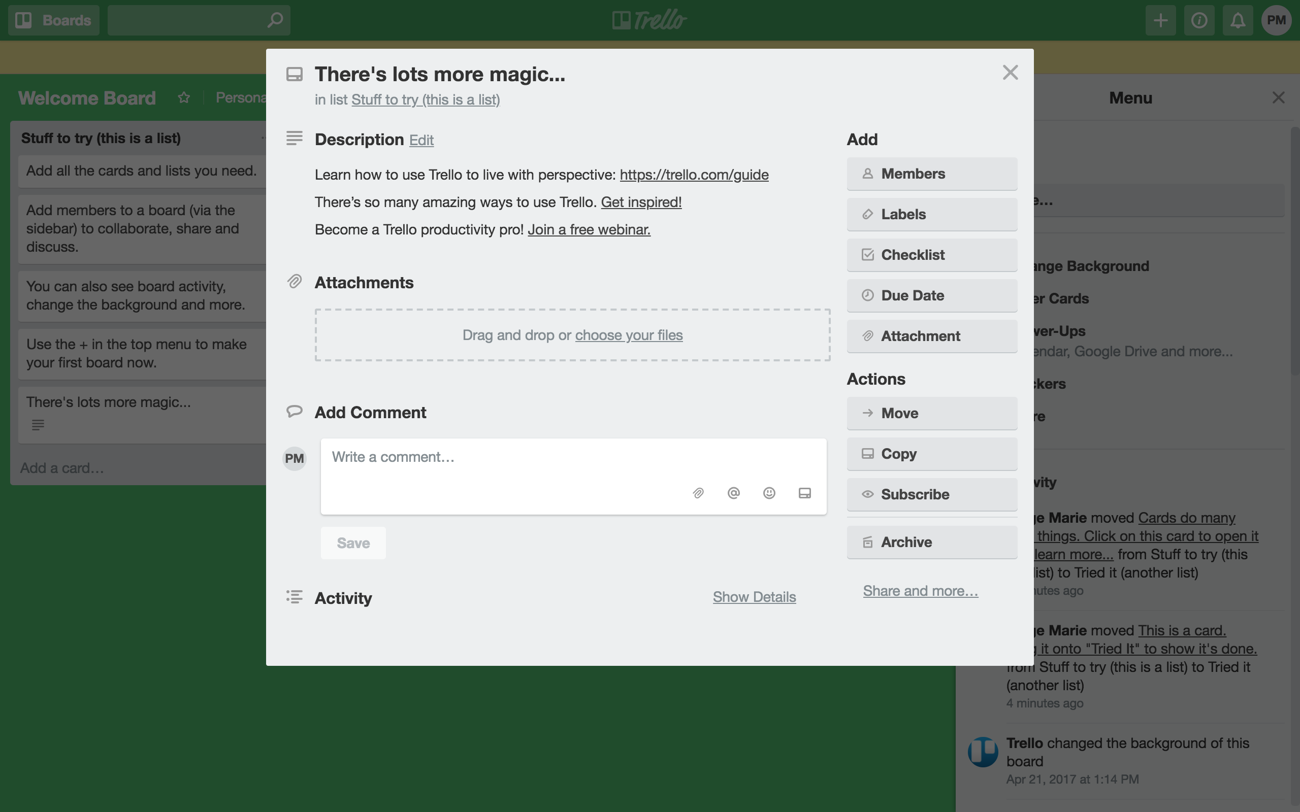This screenshot has width=1300, height=812.
Task: Click the PM avatar beside comment box
Action: pyautogui.click(x=295, y=459)
